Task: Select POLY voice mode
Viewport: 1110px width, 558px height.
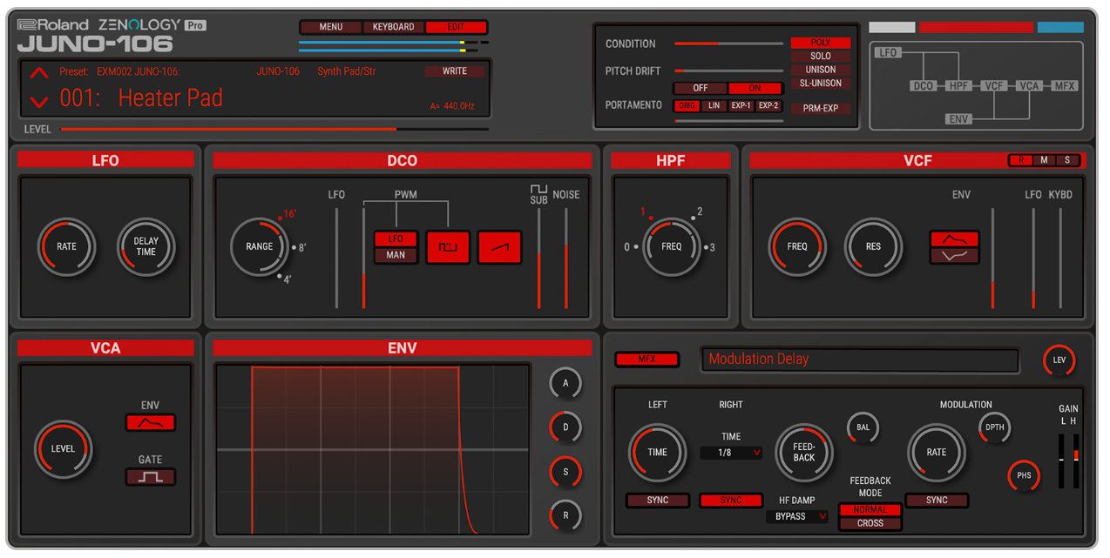Action: (821, 43)
